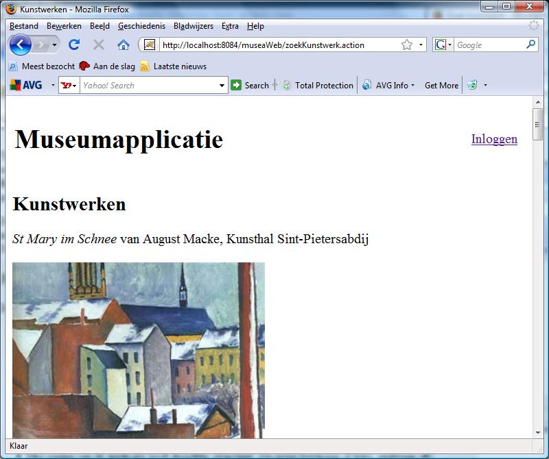Image resolution: width=549 pixels, height=459 pixels.
Task: Click the Inloggen link
Action: pos(494,139)
